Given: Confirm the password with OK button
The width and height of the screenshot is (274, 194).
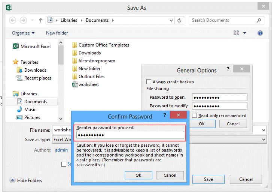Looking at the screenshot, I should [138, 175].
